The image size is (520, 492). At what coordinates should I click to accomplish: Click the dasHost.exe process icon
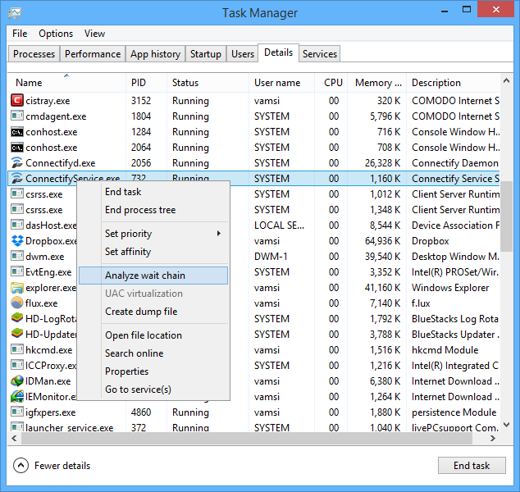point(17,225)
